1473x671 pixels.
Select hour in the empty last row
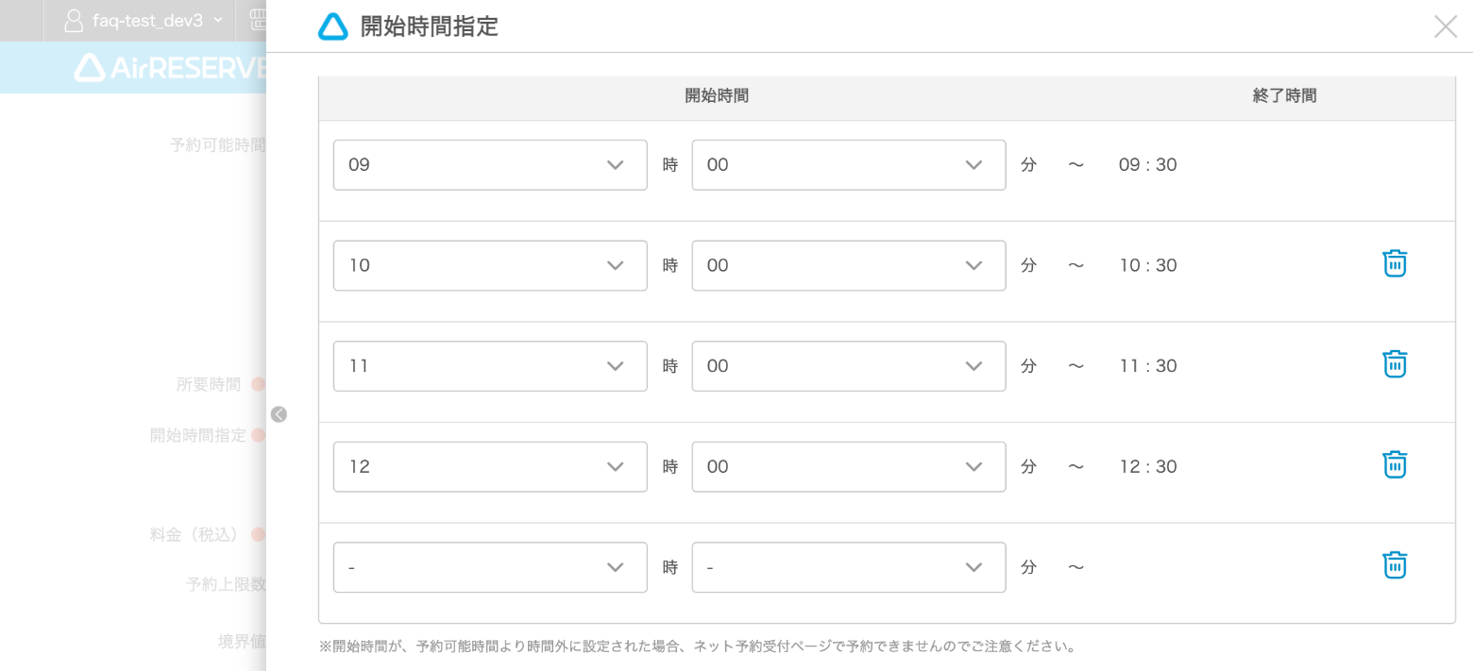click(x=490, y=567)
